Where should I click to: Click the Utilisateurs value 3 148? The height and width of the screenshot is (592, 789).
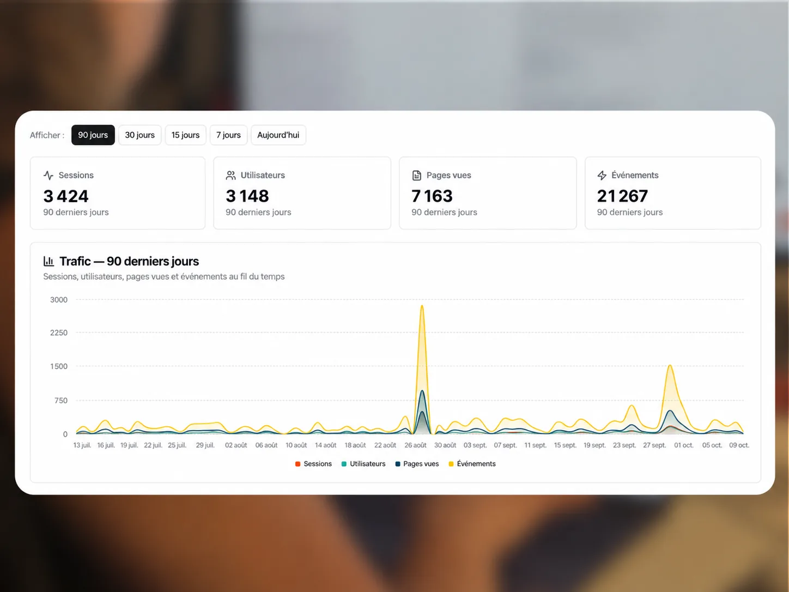click(x=247, y=196)
